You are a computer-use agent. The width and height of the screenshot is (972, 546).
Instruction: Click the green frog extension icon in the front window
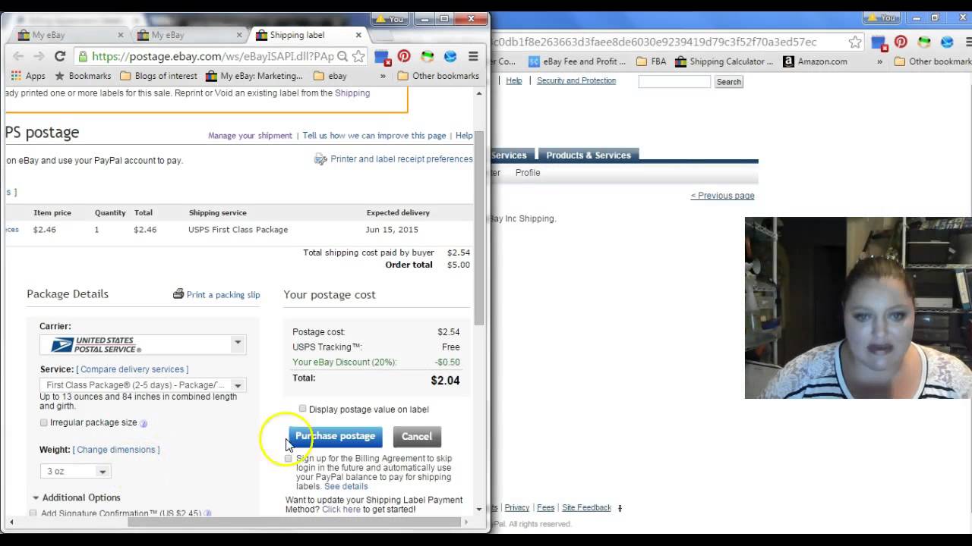coord(428,56)
